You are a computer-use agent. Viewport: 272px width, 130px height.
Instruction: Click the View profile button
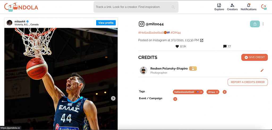106,23
